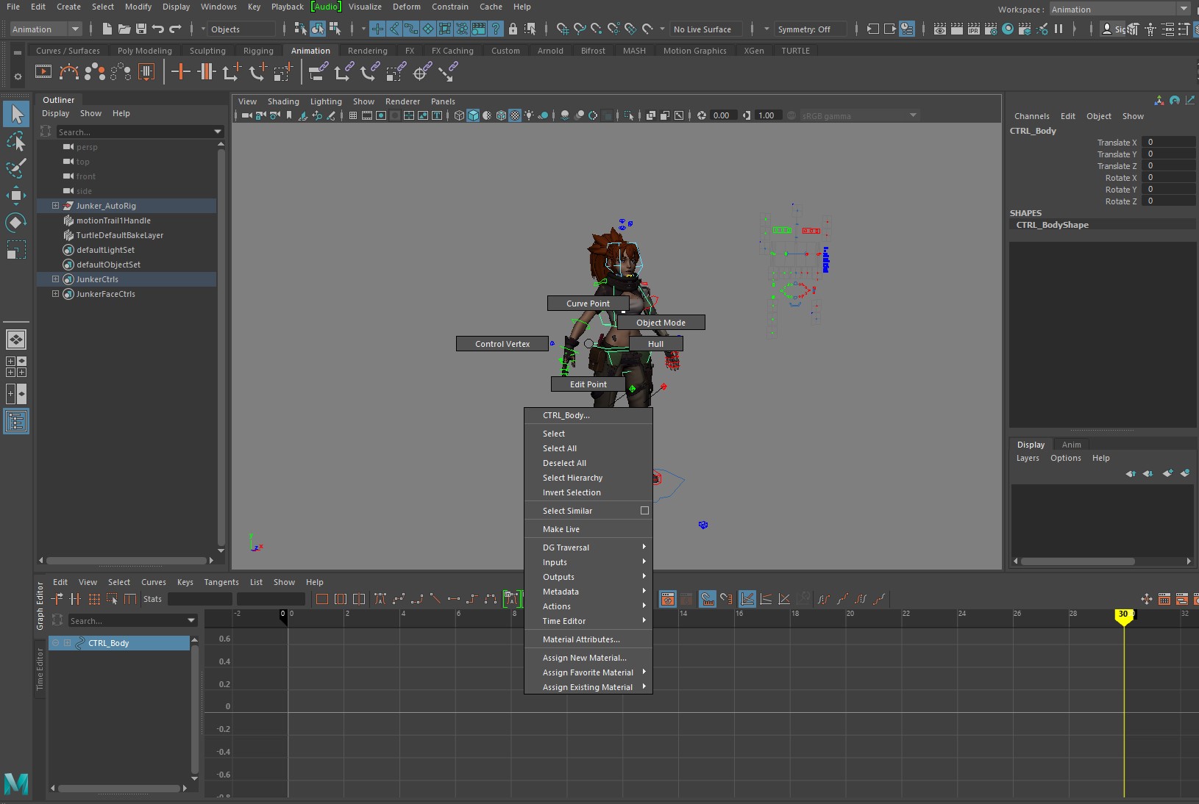
Task: Click the Open Scene folder icon
Action: click(124, 29)
